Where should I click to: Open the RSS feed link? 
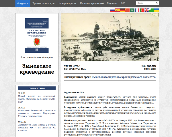point(123,3)
